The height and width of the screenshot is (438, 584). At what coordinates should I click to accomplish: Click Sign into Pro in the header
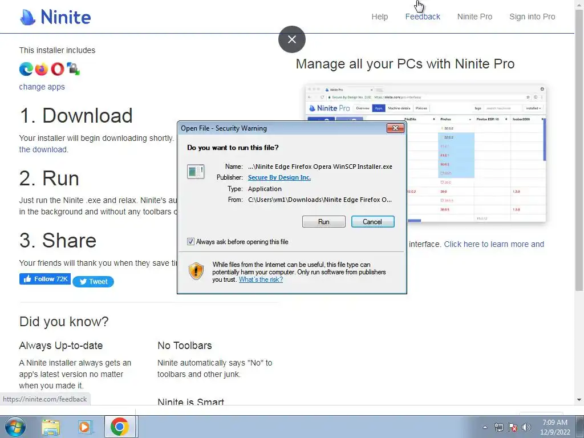[x=532, y=17]
